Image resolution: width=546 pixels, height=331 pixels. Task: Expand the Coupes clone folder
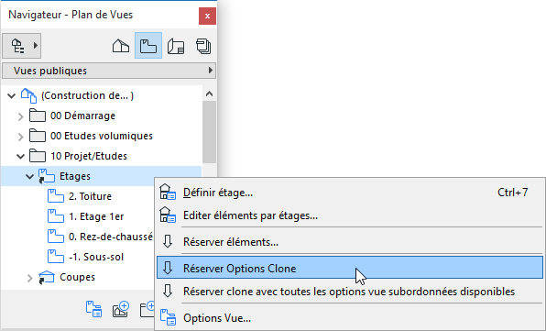[x=30, y=278]
